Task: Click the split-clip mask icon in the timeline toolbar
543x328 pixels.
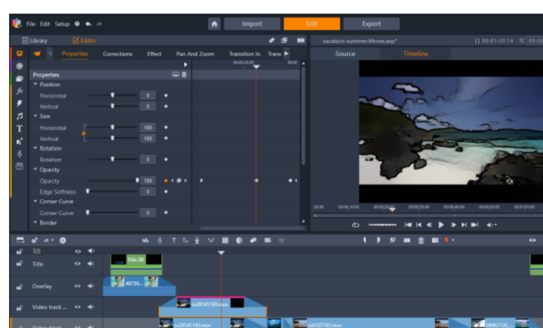Action: point(239,240)
